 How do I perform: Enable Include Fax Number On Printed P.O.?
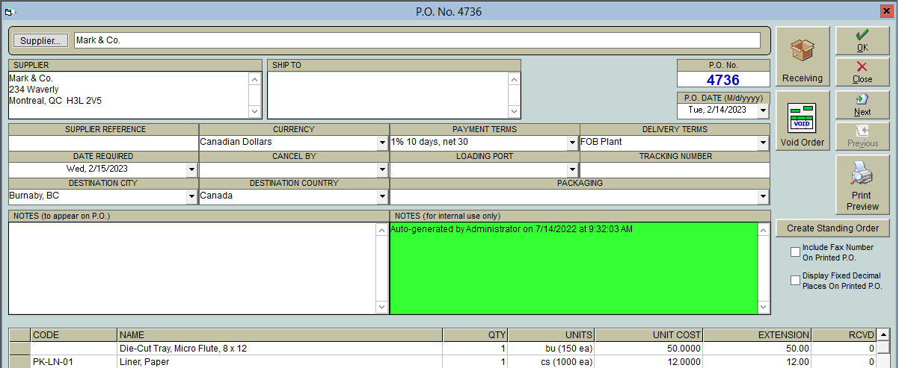coord(795,252)
